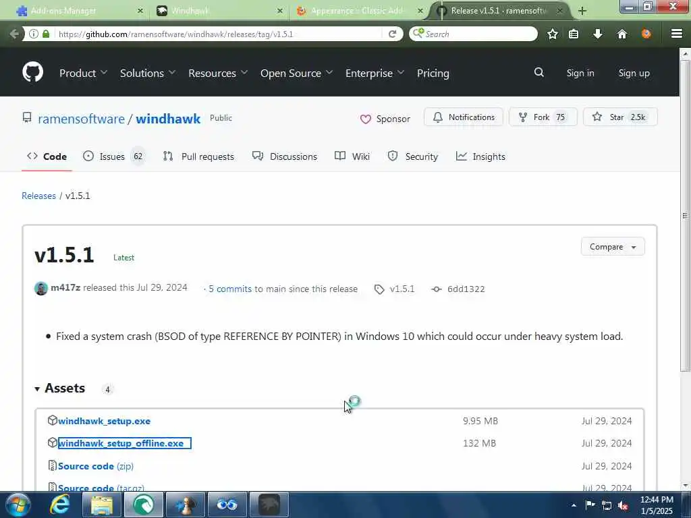691x518 pixels.
Task: Open the windhawk repository link
Action: point(168,119)
